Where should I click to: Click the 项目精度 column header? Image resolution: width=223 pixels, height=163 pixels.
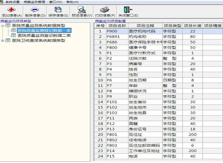213,26
